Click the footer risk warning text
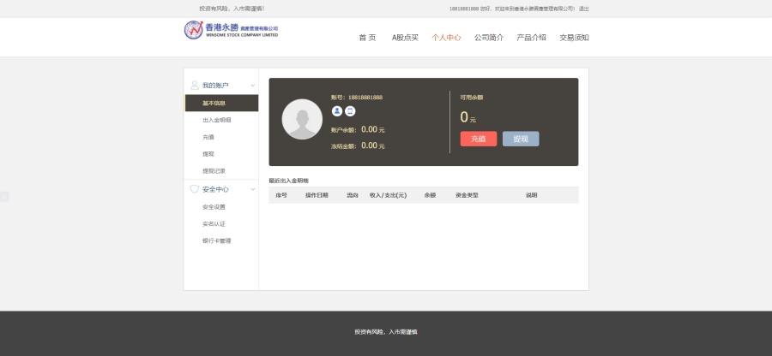This screenshot has height=356, width=772. 386,332
